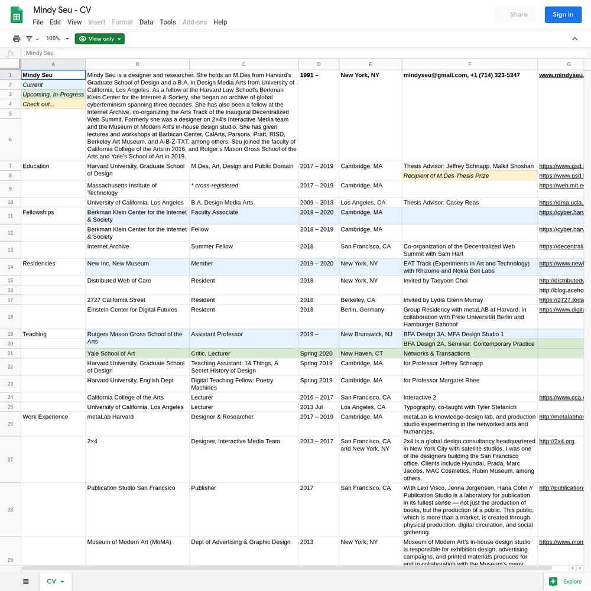Select the 'Current' cell

[53, 85]
